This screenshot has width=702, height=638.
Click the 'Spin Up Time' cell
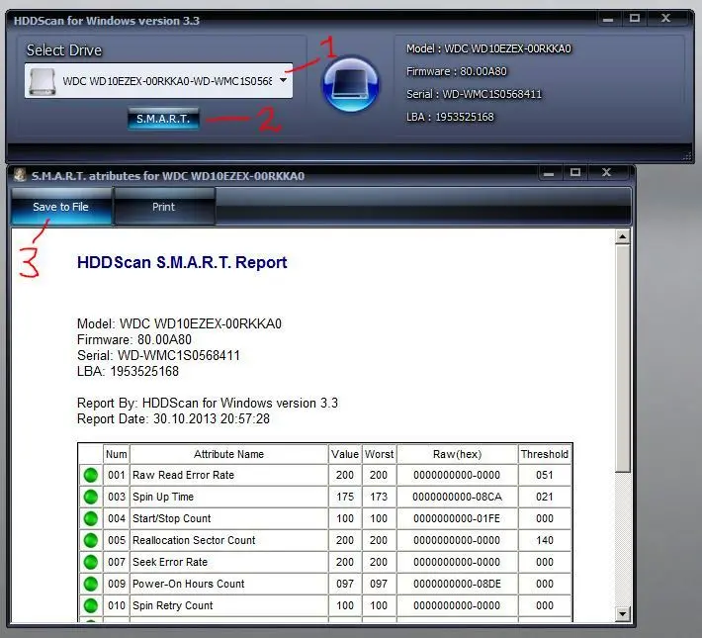(228, 497)
